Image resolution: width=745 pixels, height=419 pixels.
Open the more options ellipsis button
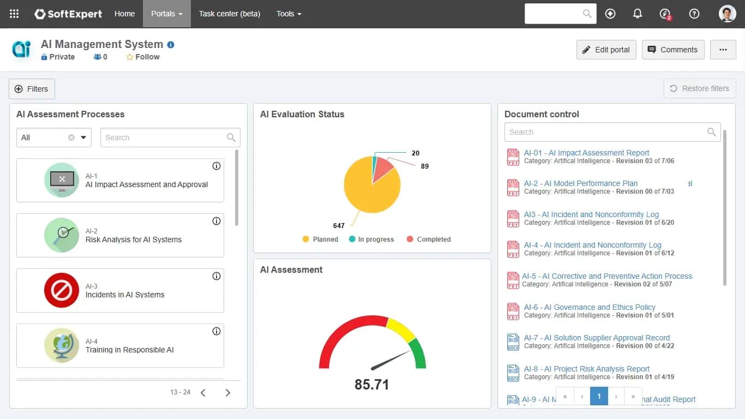coord(723,50)
